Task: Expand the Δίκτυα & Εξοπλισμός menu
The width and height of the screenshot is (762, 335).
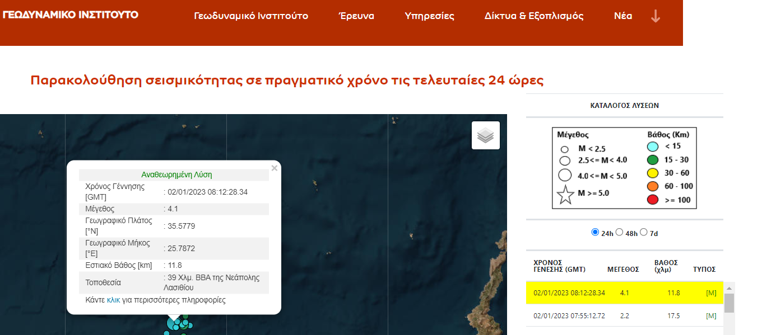Action: (533, 16)
